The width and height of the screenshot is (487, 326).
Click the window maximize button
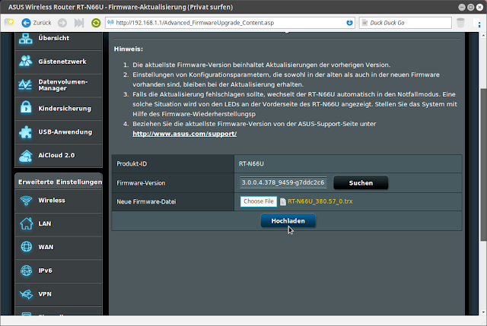pos(471,7)
